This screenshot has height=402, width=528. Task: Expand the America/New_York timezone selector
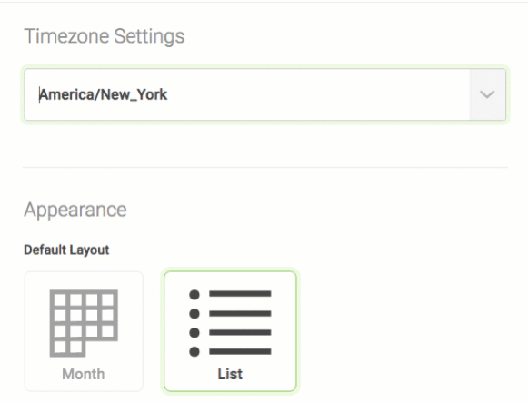[x=265, y=94]
